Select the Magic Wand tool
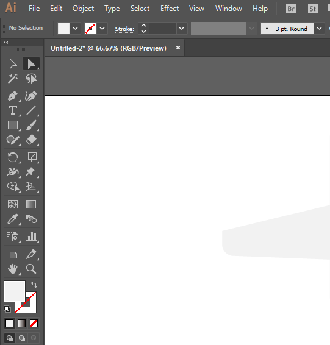 click(13, 79)
